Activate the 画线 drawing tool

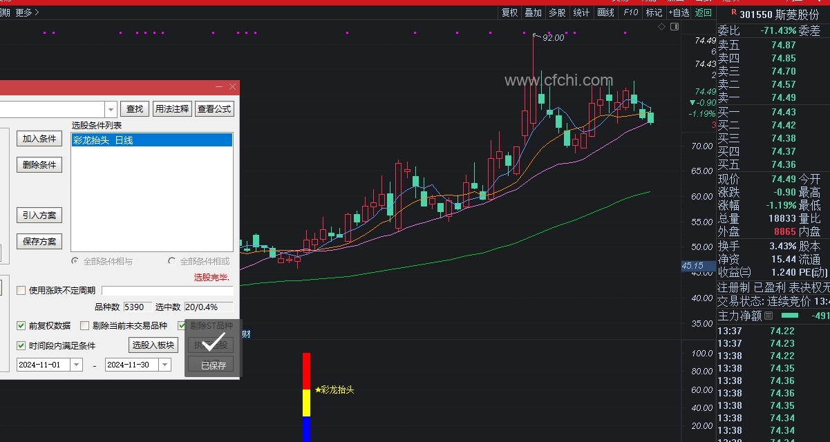pos(605,12)
